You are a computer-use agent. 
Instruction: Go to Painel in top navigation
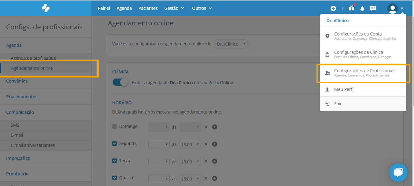[x=104, y=8]
